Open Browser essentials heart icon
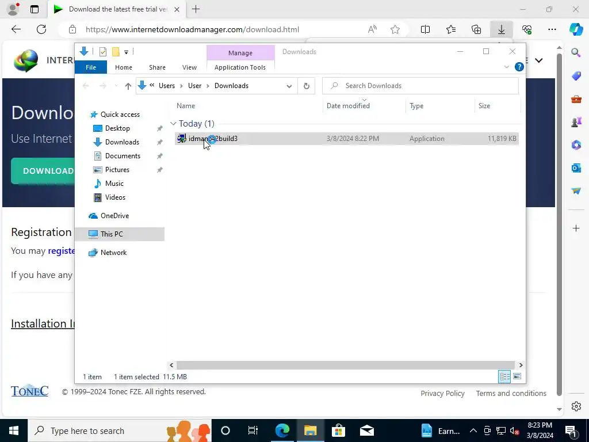The width and height of the screenshot is (589, 442). (527, 29)
